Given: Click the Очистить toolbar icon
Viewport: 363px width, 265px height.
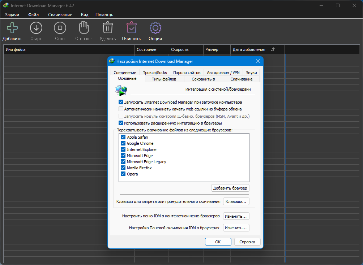Looking at the screenshot, I should point(131,28).
